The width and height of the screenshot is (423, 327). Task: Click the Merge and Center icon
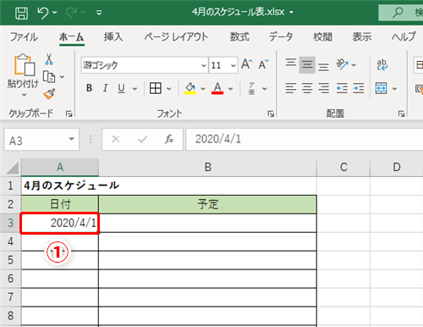click(382, 88)
